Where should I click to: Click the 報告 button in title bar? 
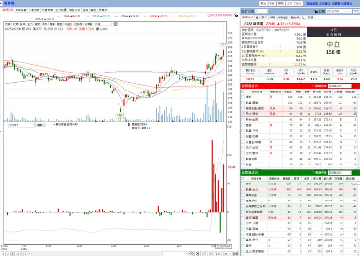coord(272,4)
